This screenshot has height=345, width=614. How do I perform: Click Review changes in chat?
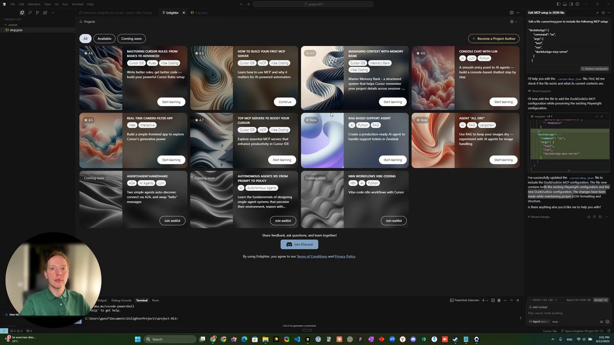(x=539, y=217)
